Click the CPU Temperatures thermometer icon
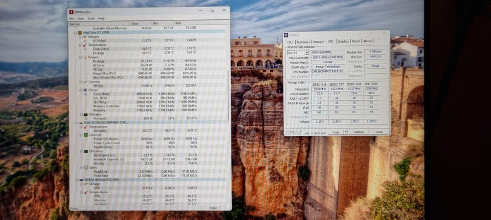491x220 pixels. [x=85, y=45]
